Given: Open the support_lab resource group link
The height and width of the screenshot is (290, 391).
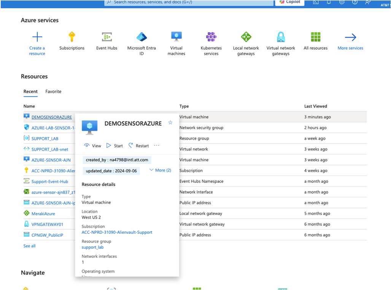Looking at the screenshot, I should [x=92, y=247].
